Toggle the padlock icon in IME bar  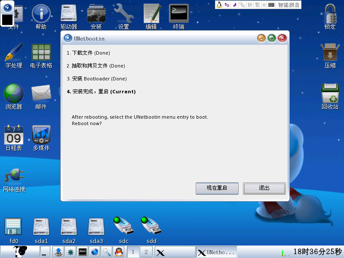(x=264, y=5)
